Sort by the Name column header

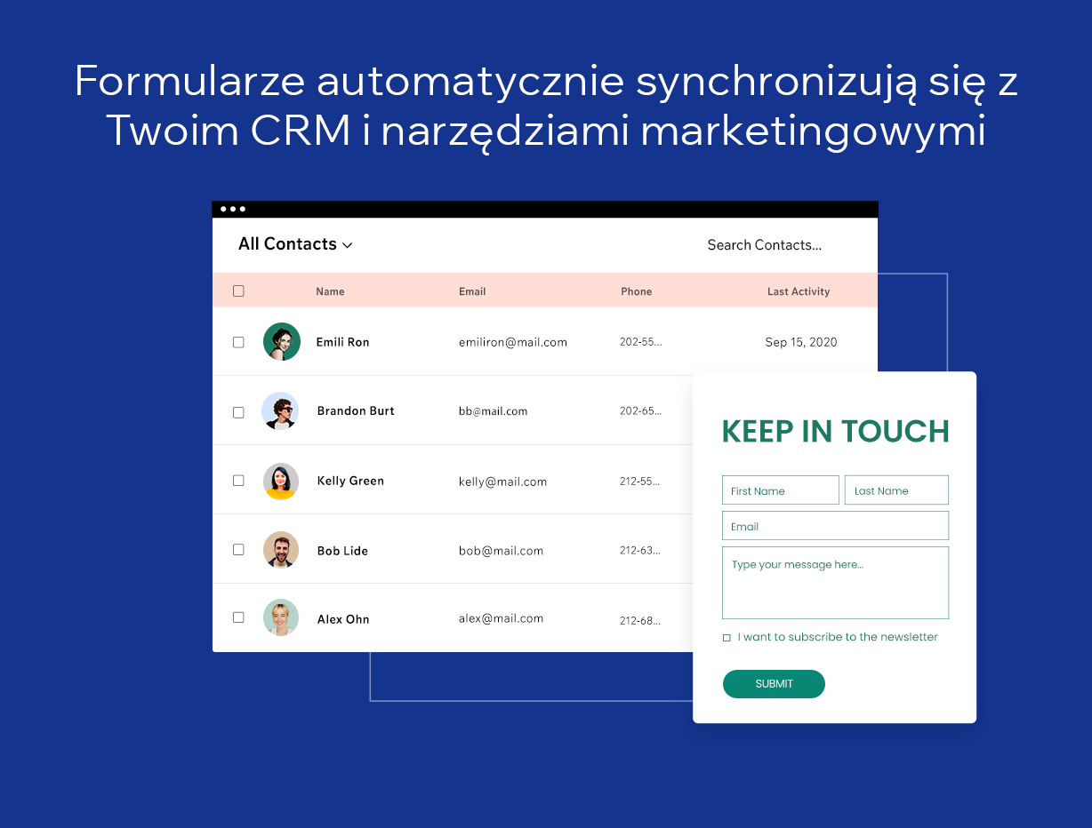click(330, 291)
